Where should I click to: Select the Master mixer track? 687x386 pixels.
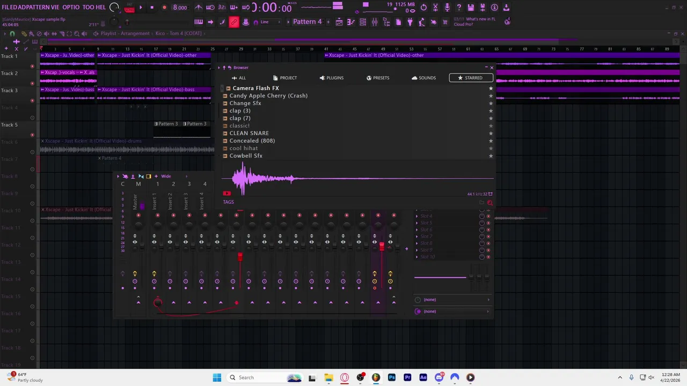(x=138, y=201)
